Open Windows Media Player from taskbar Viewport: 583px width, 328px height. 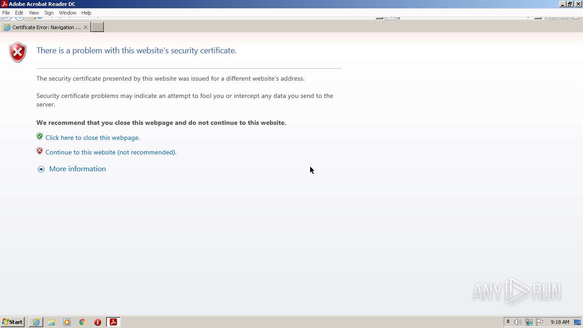point(67,322)
